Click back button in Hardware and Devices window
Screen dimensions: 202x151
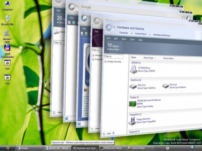point(109,28)
